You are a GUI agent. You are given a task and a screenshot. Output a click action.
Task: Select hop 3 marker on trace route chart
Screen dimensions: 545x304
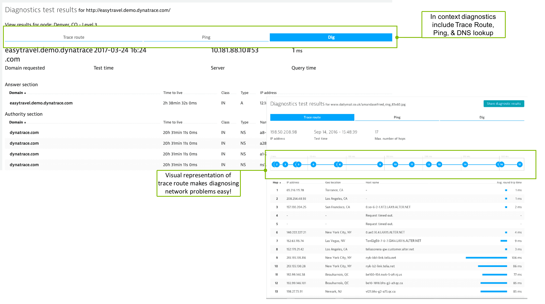(x=285, y=164)
